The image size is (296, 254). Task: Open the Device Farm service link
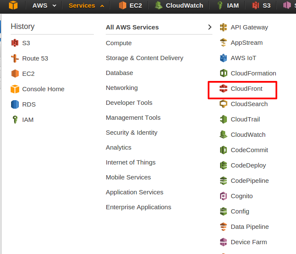tap(249, 242)
